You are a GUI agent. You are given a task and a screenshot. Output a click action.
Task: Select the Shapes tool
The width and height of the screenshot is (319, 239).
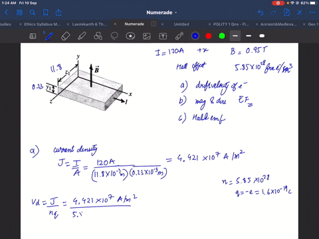click(98, 36)
